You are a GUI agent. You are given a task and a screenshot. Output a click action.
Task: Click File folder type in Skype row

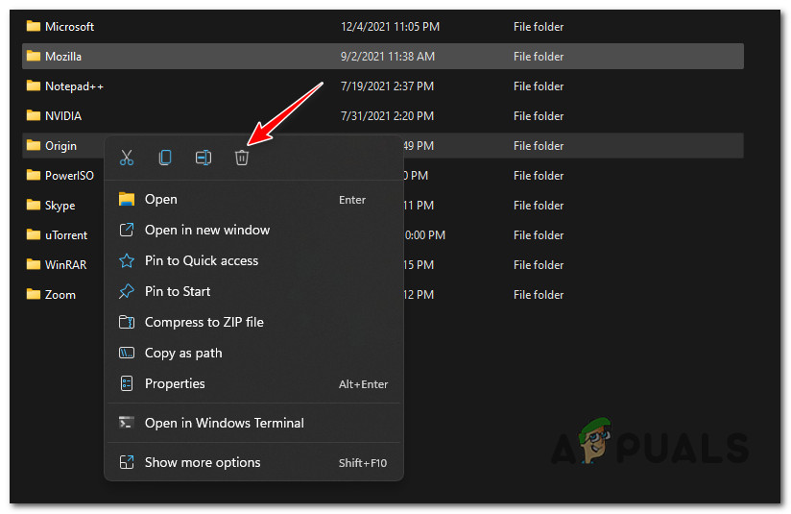539,206
